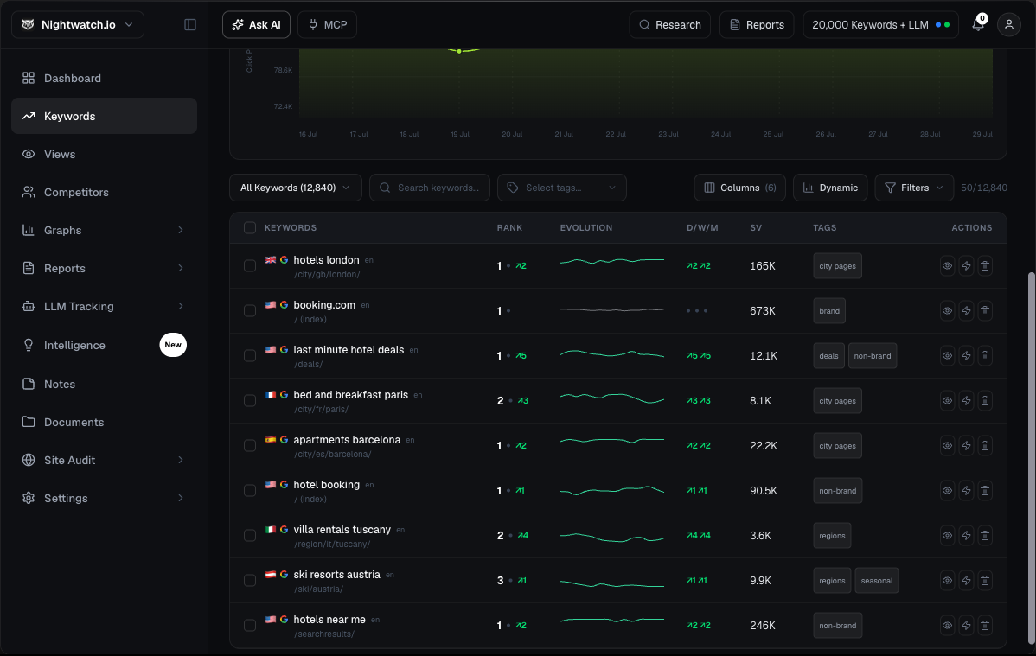Open Intelligence in sidebar
This screenshot has height=656, width=1036.
click(104, 345)
